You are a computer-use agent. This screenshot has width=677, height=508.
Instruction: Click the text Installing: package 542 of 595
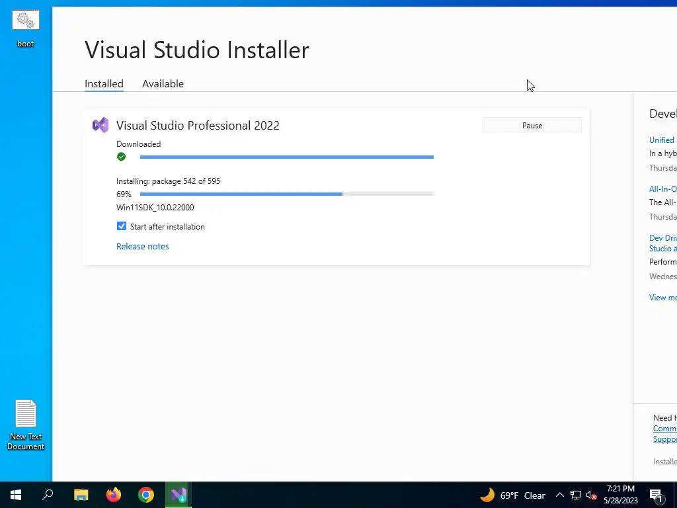[x=169, y=181]
